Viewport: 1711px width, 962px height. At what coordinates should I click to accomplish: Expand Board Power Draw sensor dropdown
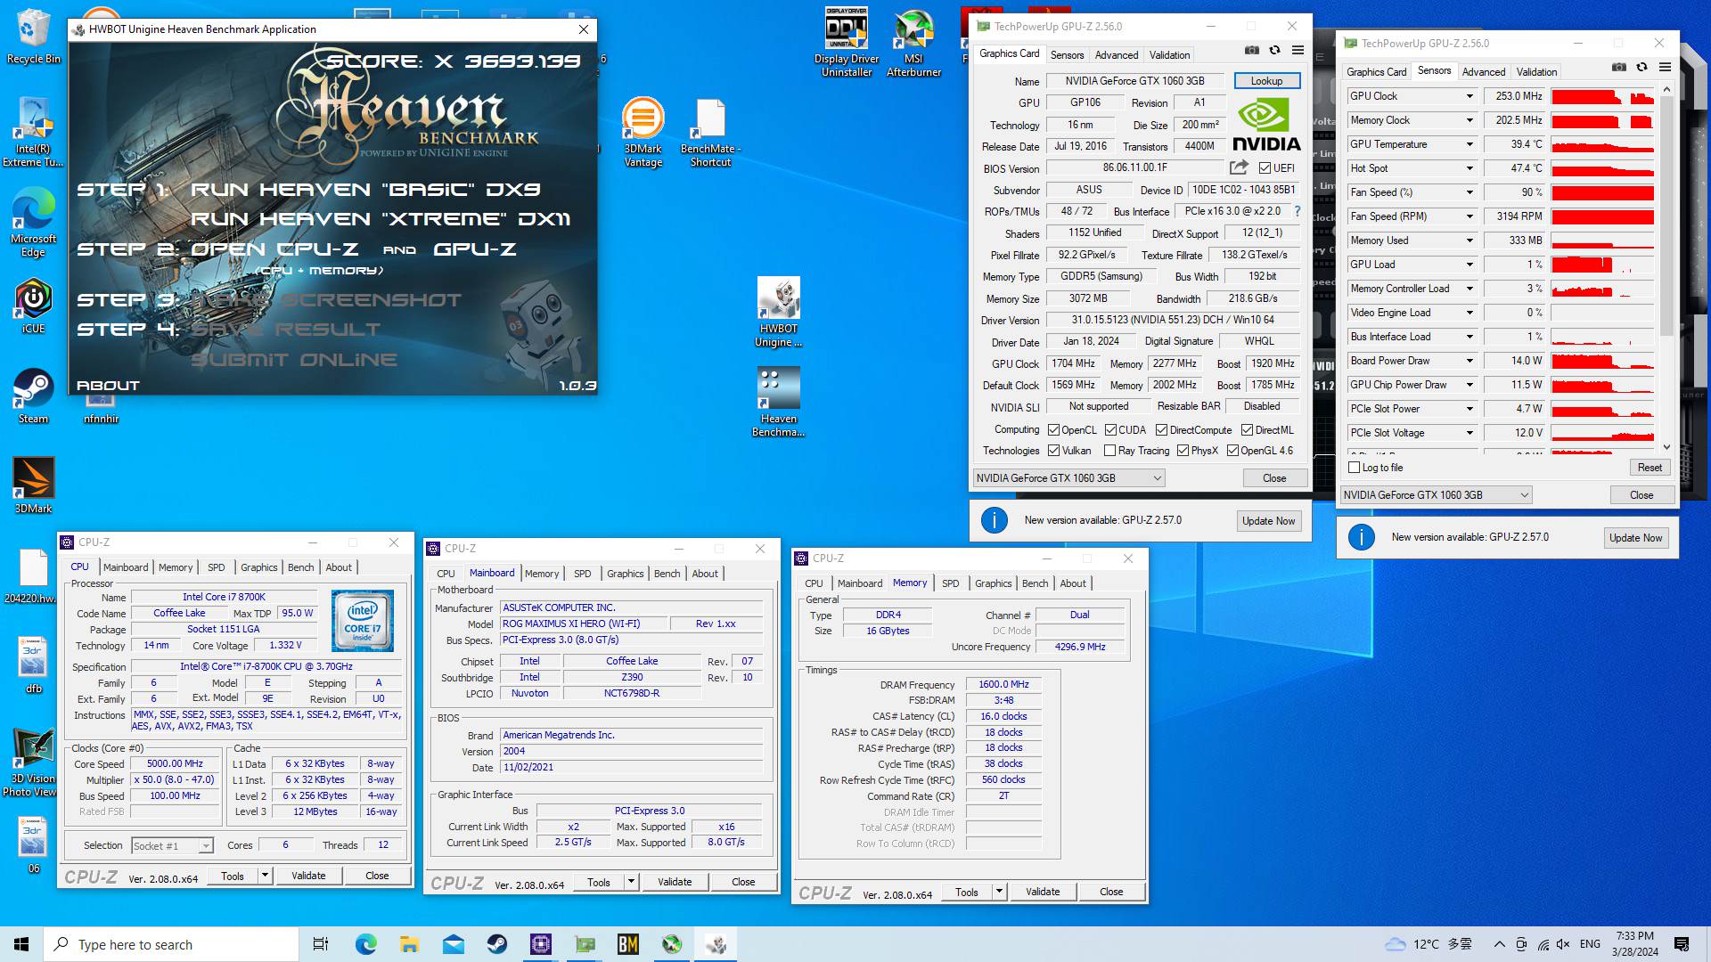(1469, 361)
